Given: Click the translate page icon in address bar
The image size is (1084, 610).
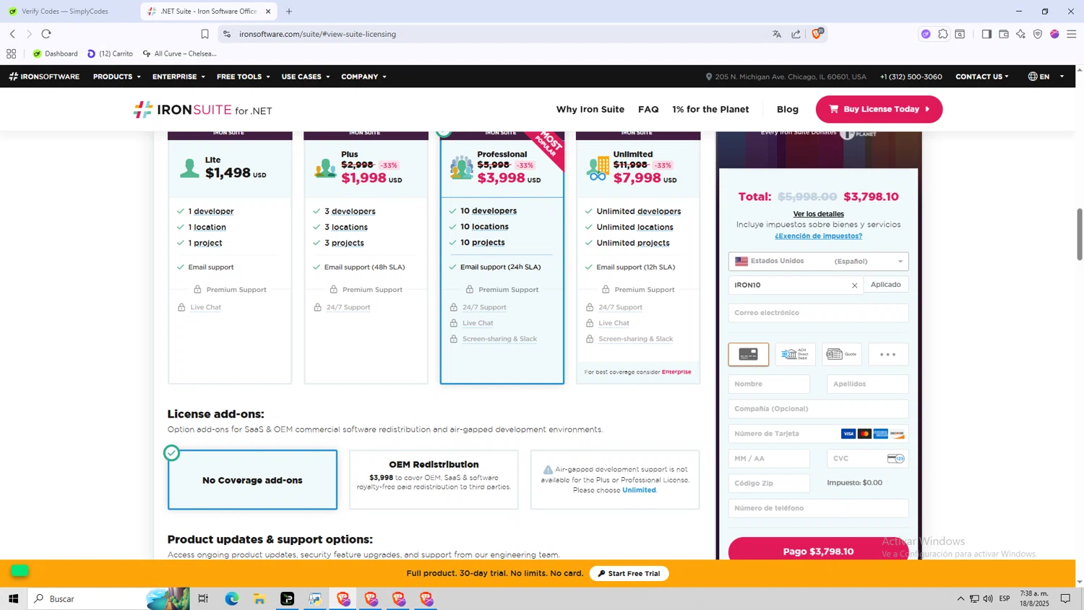Looking at the screenshot, I should click(x=777, y=34).
